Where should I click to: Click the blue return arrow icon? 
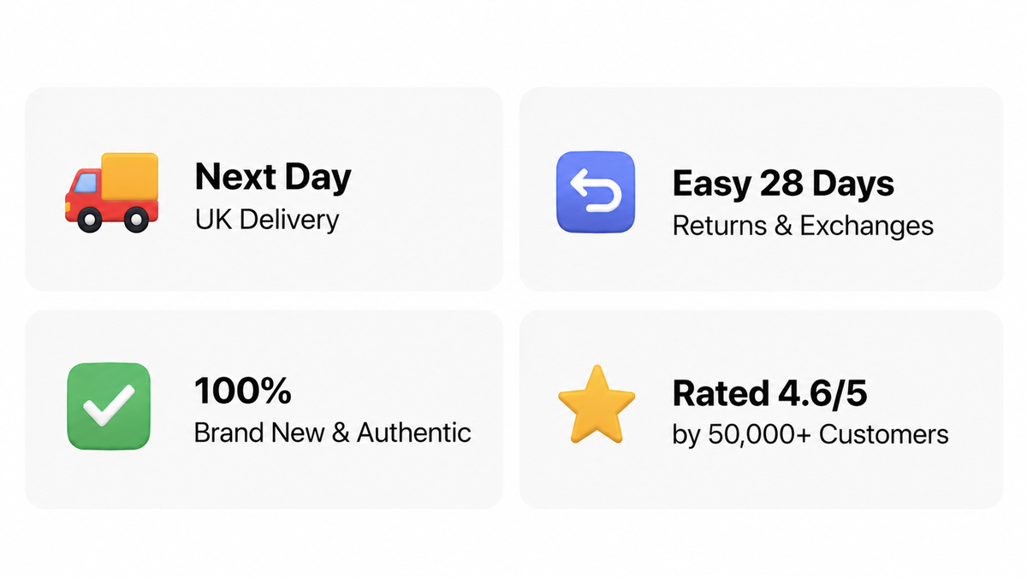[x=596, y=192]
